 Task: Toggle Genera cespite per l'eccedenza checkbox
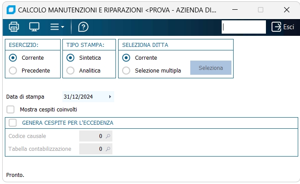[12, 123]
